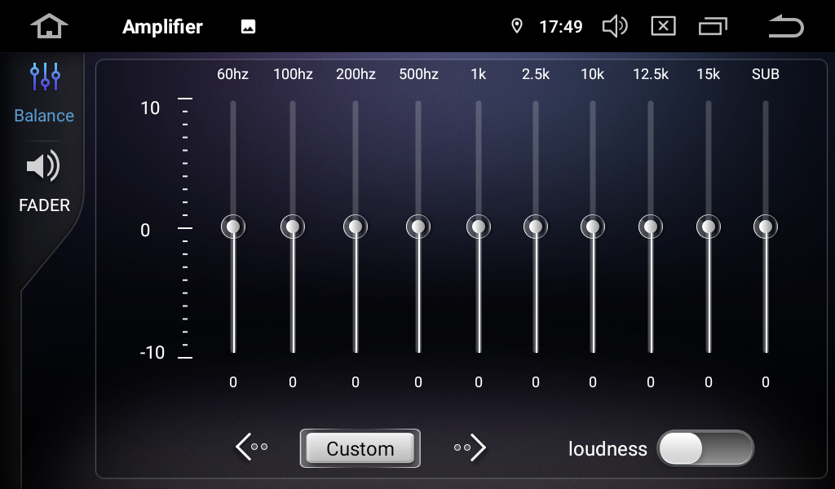This screenshot has height=489, width=835.
Task: Open the recent apps icon
Action: coord(712,26)
